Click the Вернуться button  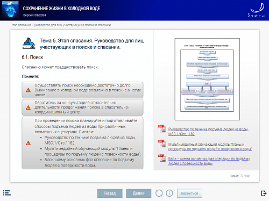click(189, 193)
